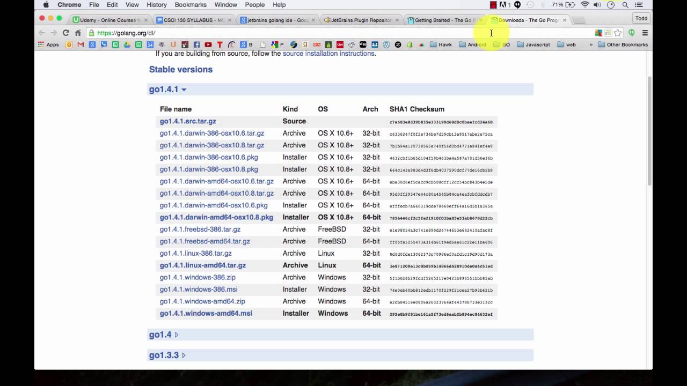Click the colorful extension icon in address bar
Viewport: 687px width, 386px height.
click(598, 33)
